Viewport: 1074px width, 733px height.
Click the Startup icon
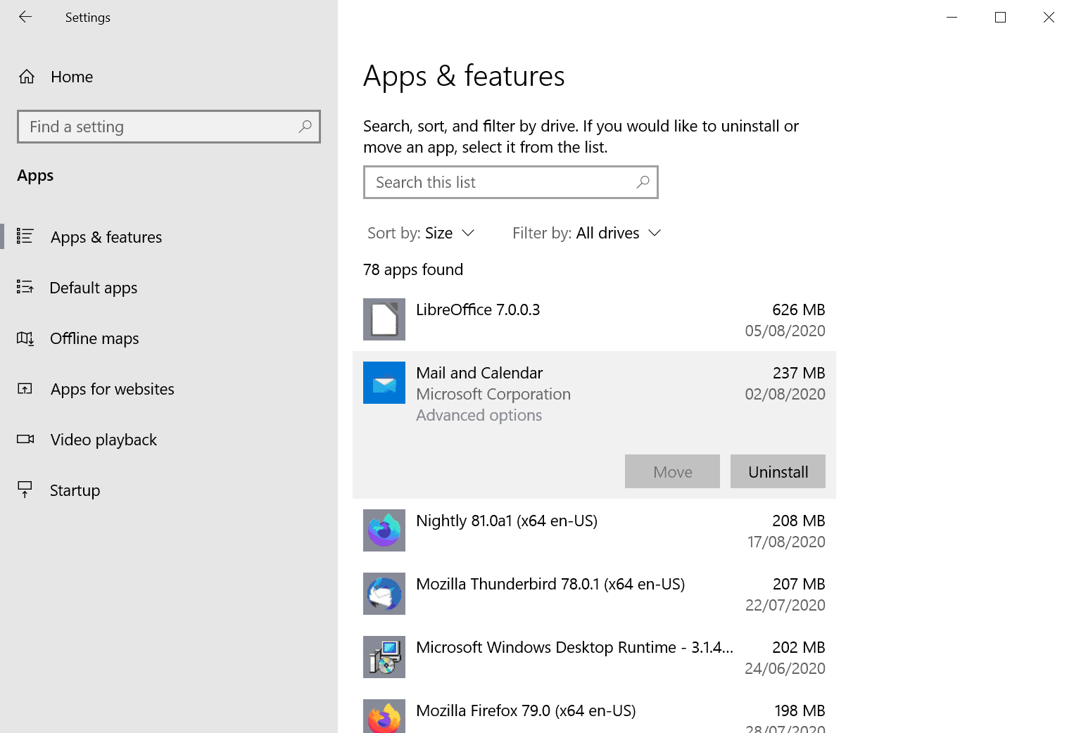[x=25, y=490]
